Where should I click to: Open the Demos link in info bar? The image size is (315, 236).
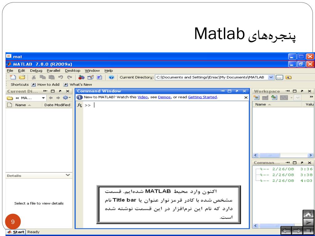pyautogui.click(x=164, y=97)
